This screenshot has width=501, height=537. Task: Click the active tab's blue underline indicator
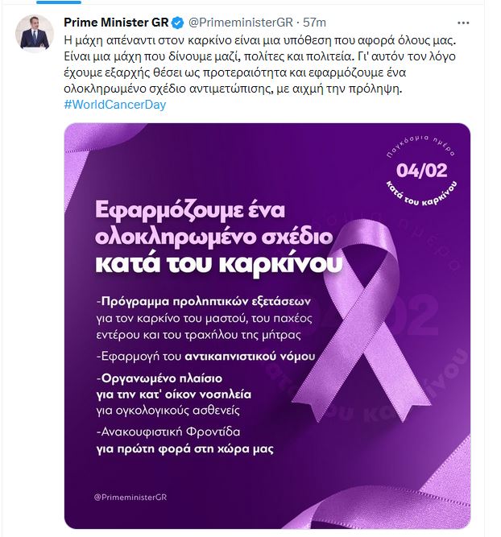(59, 2)
